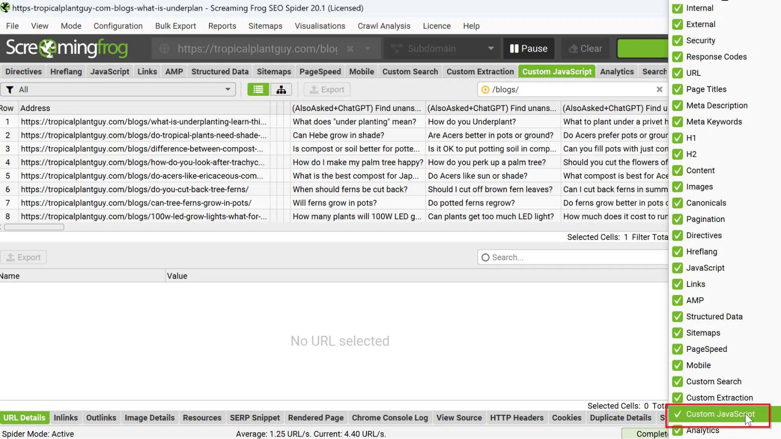
Task: Click the Address column header
Action: click(x=144, y=108)
